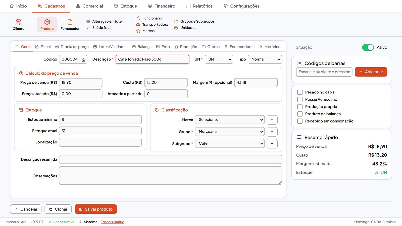Screen dimensions: 402x226
Task: Click the Resumo rápido list icon
Action: 299,137
